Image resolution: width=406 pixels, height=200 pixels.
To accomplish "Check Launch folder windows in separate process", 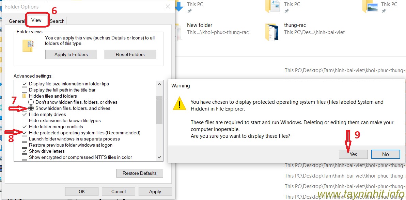I will 25,139.
